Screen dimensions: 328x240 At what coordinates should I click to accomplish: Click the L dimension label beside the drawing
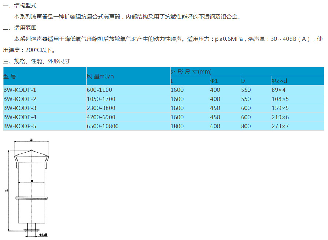click(7, 190)
